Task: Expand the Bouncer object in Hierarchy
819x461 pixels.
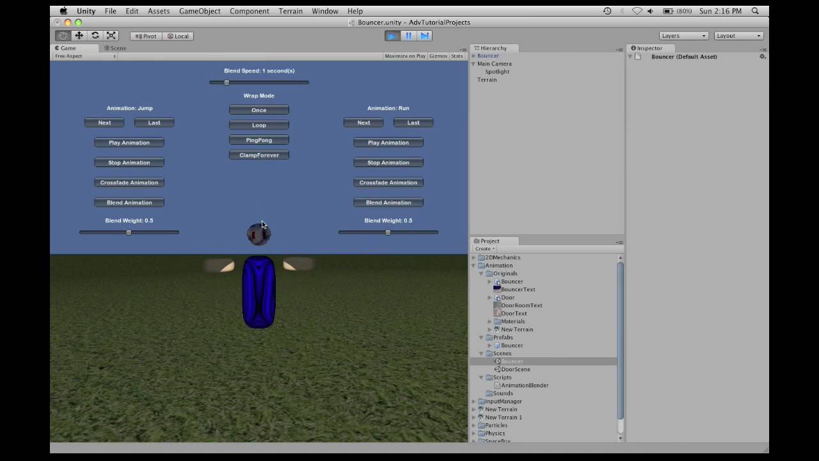Action: point(473,56)
